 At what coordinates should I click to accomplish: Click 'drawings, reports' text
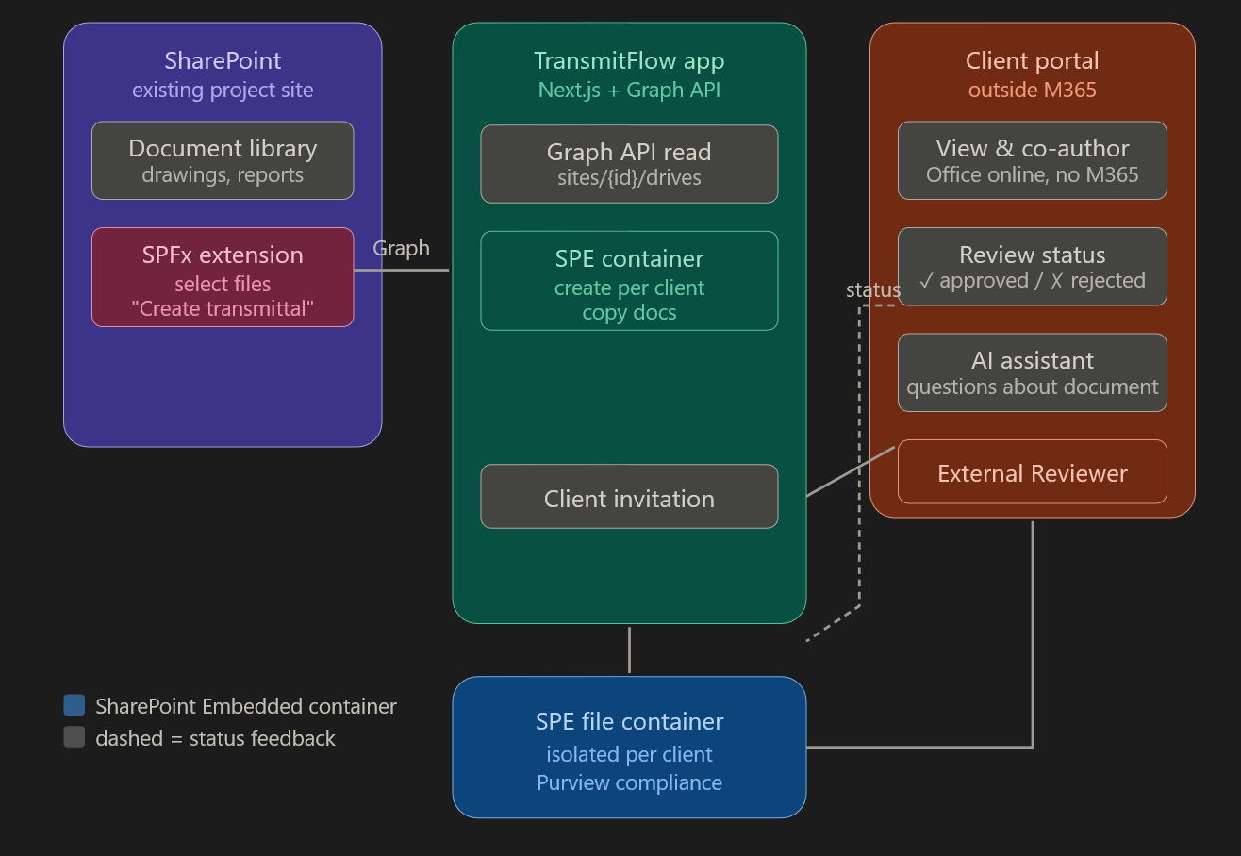[223, 174]
